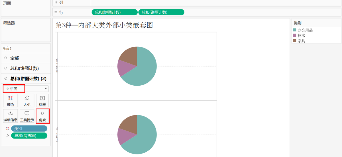The image size is (342, 157).
Task: Click the Tooltip (工具提示) marks card
Action: click(27, 116)
